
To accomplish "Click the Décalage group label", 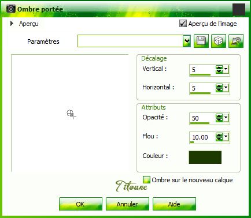I will [154, 58].
